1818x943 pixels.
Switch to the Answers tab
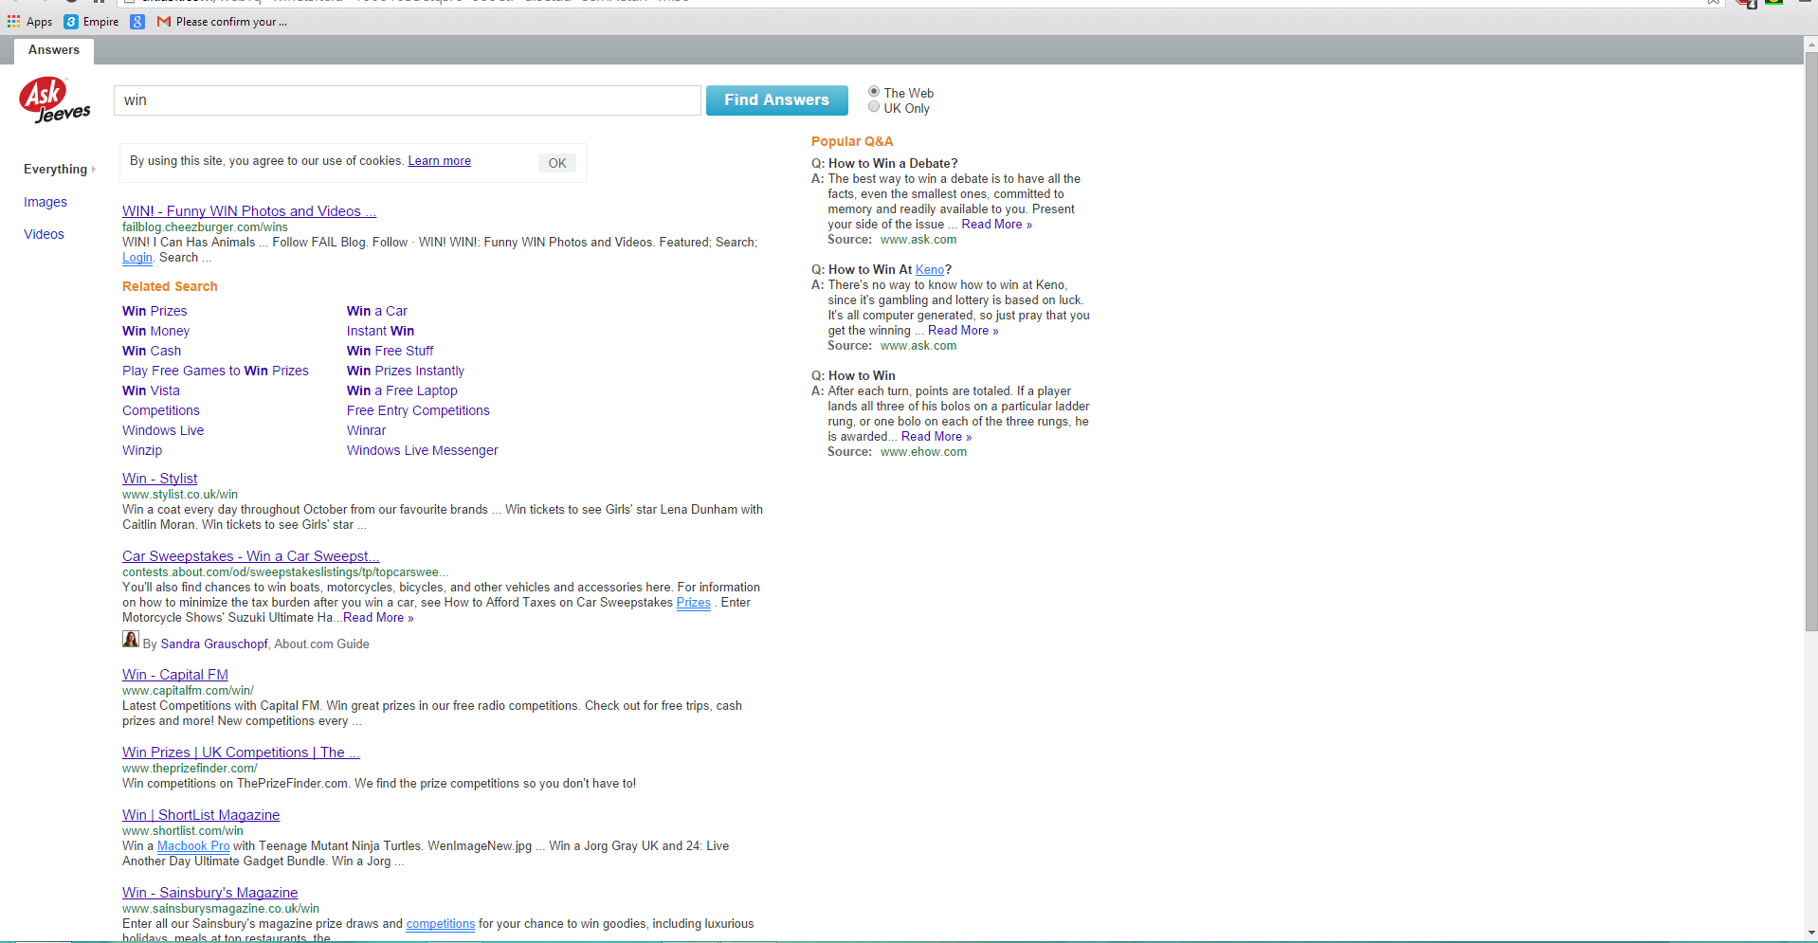coord(54,50)
